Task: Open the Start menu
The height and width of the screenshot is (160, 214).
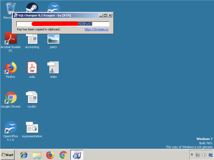Action: [8, 155]
